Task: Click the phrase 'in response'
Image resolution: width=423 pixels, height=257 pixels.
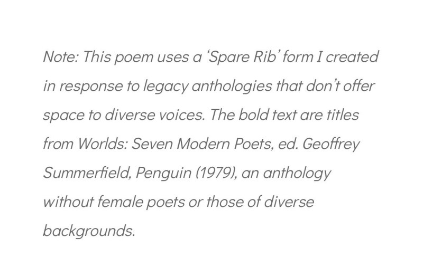Action: point(77,86)
